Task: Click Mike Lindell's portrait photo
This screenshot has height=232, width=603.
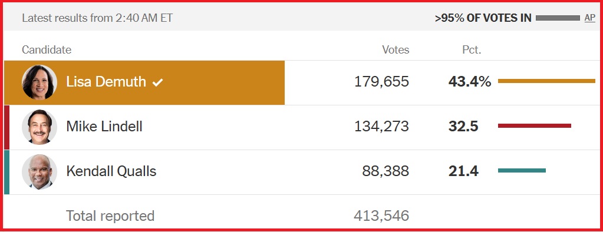Action: pos(39,127)
